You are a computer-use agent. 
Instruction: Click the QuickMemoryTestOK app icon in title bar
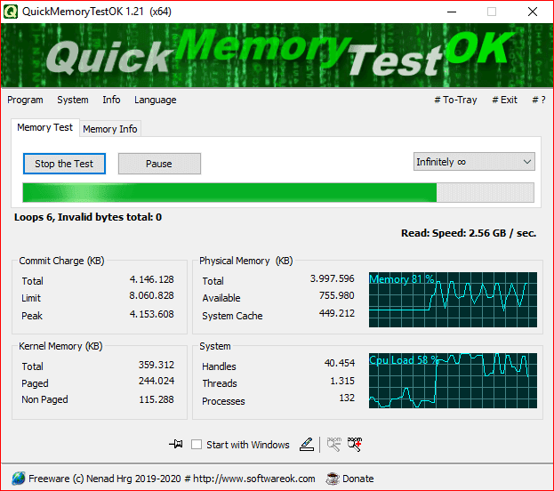click(x=11, y=12)
